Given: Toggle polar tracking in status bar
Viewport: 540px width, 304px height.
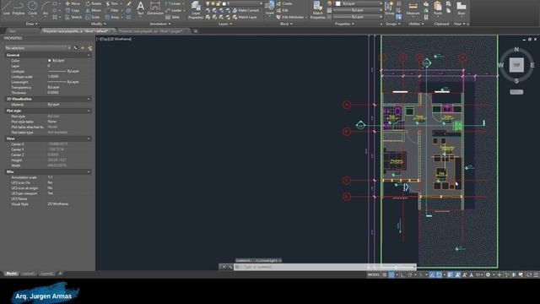Looking at the screenshot, I should coord(410,274).
